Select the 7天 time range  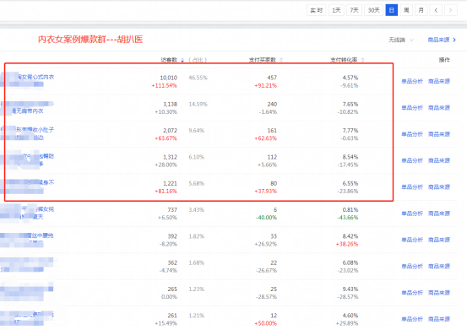[x=354, y=10]
